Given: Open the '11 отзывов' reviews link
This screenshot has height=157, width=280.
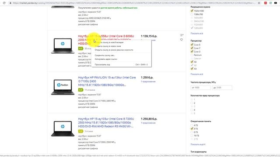Looking at the screenshot, I should pos(90,90).
